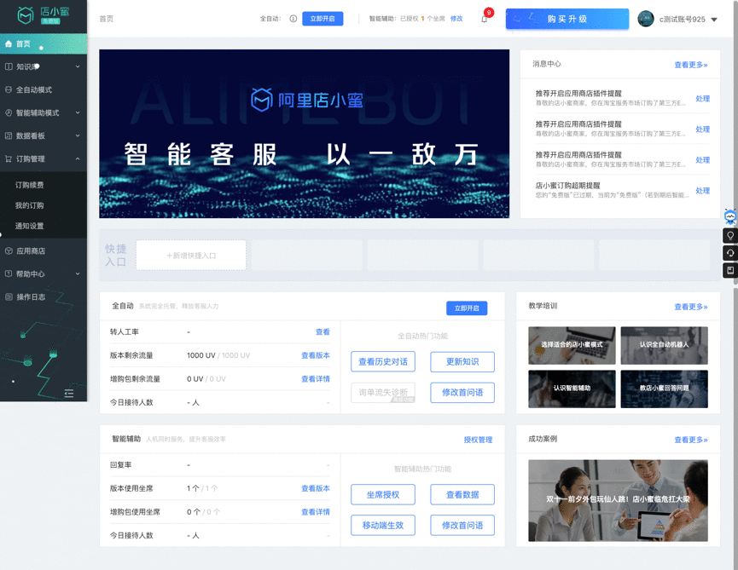The height and width of the screenshot is (570, 738).
Task: Collapse the 订购管理 menu chevron
Action: tap(78, 158)
